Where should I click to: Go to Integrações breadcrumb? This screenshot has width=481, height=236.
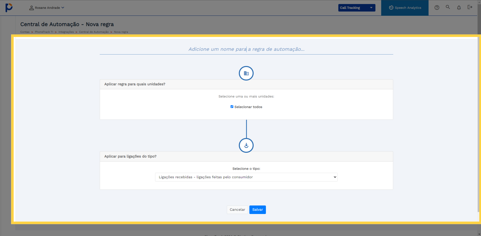pos(66,32)
